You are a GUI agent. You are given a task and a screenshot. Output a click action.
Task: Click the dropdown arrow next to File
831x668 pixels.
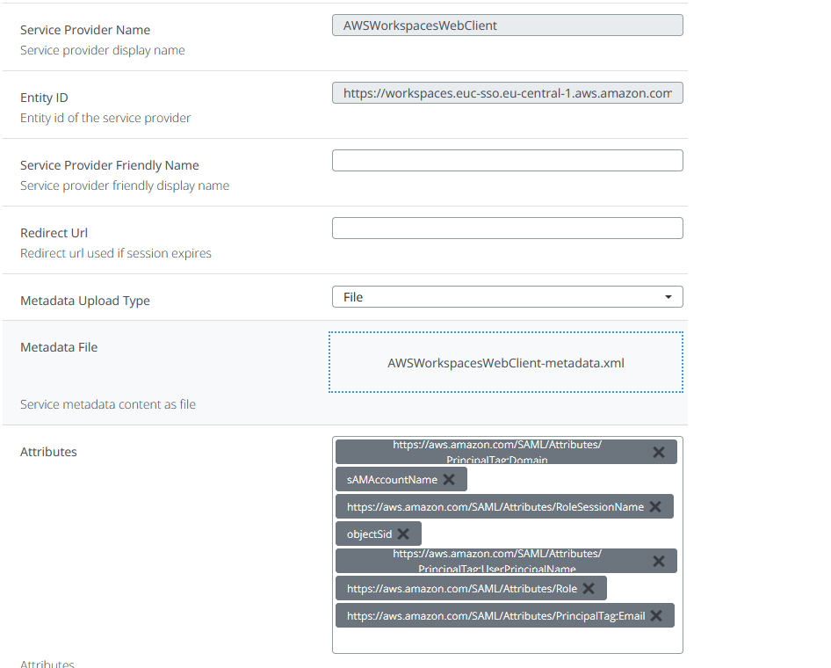[x=668, y=297]
